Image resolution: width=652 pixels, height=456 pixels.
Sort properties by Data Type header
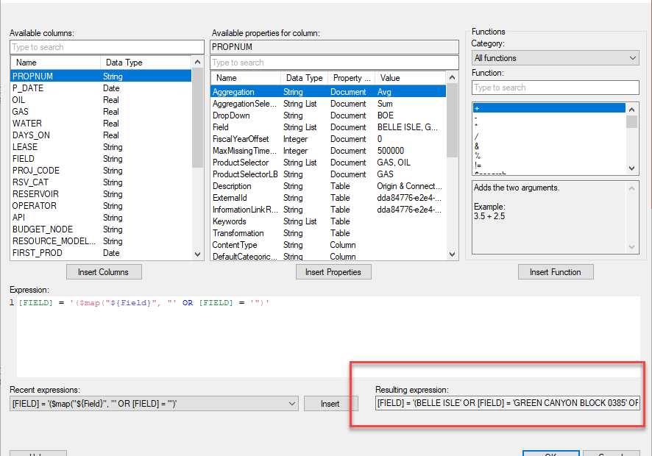[305, 78]
